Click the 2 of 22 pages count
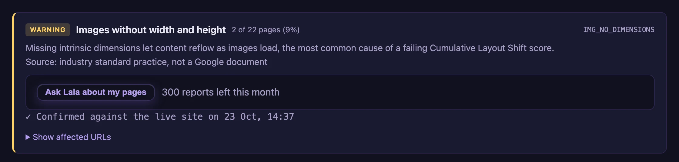This screenshot has width=679, height=162. click(256, 30)
